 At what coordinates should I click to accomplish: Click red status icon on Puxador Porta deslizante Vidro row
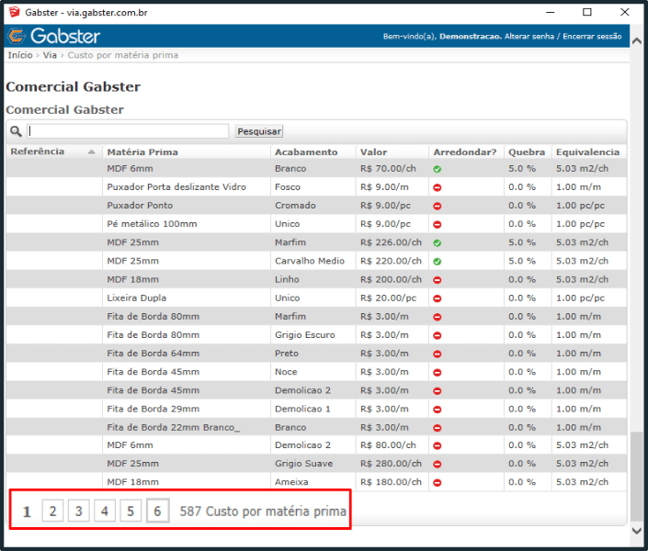coord(438,187)
